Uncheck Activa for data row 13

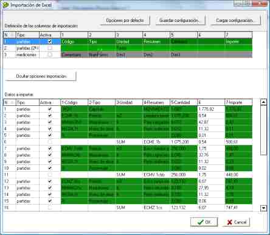[x=50, y=188]
